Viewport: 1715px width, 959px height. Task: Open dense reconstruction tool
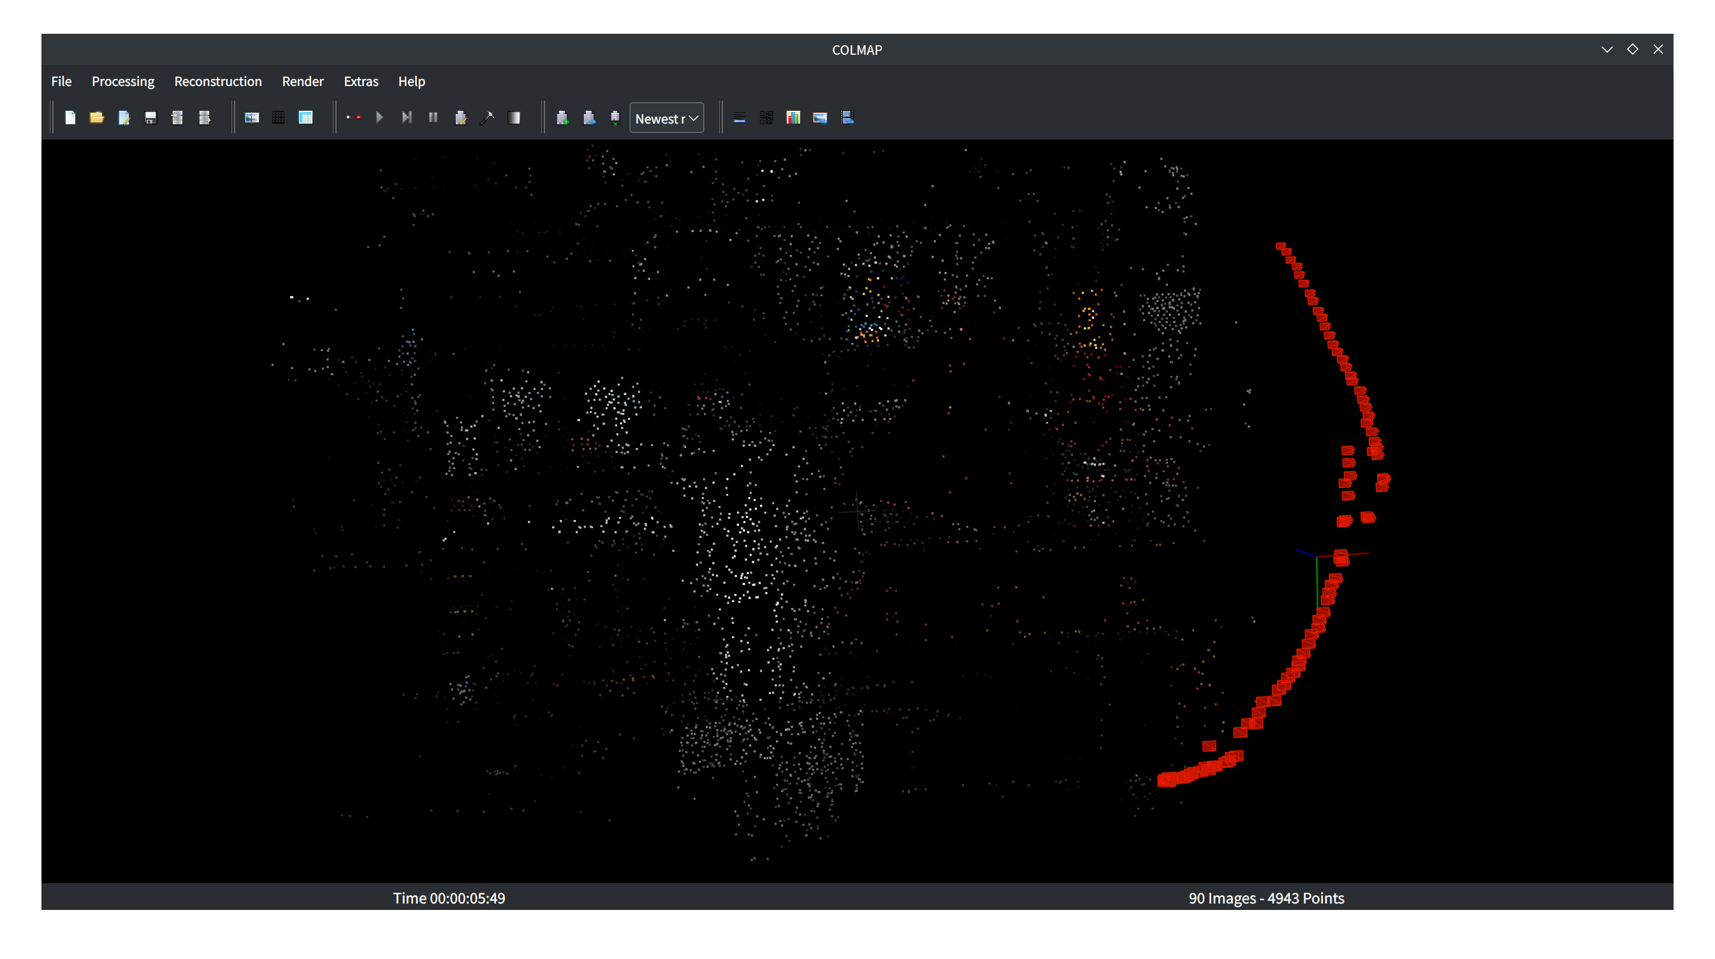coord(514,118)
